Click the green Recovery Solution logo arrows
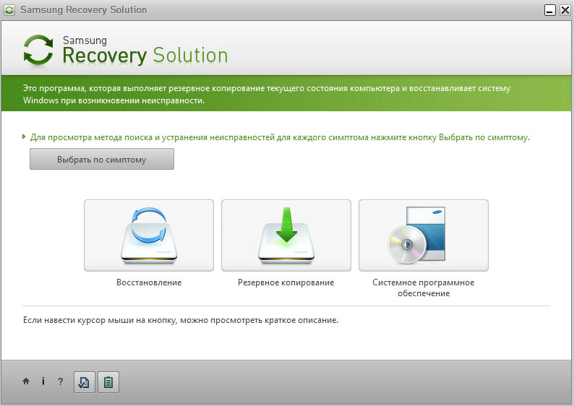The width and height of the screenshot is (574, 406). tap(38, 51)
